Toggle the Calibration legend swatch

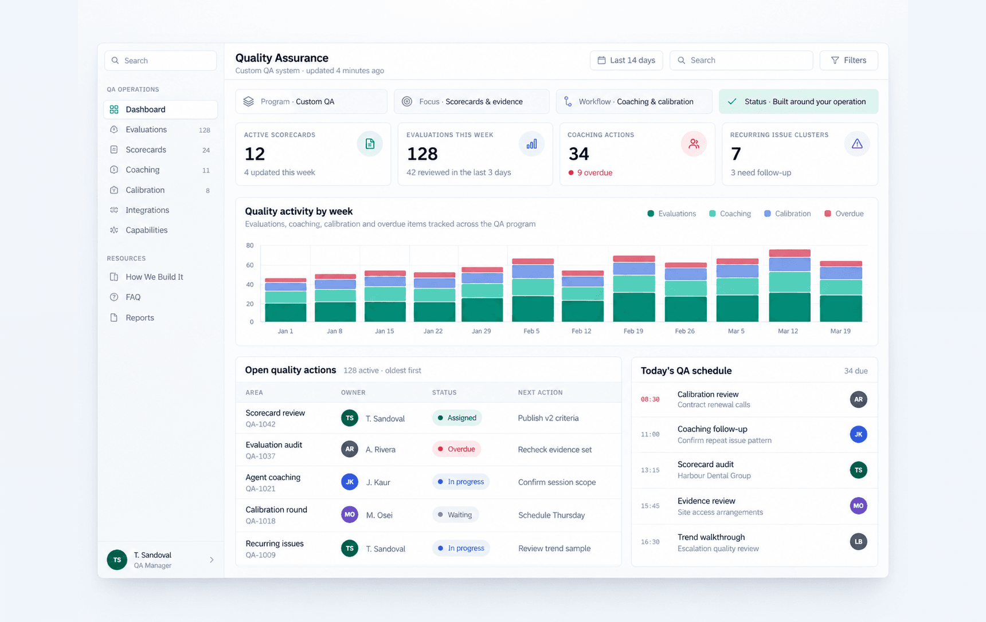pyautogui.click(x=768, y=214)
